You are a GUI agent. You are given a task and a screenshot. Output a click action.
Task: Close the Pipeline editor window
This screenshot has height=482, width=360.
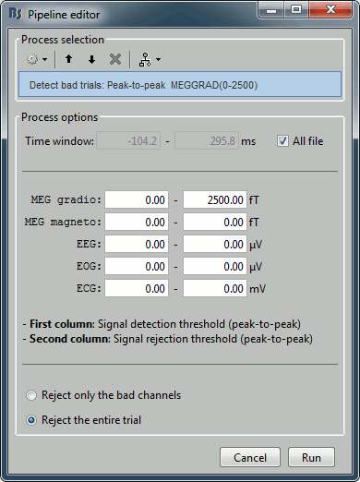click(x=330, y=10)
